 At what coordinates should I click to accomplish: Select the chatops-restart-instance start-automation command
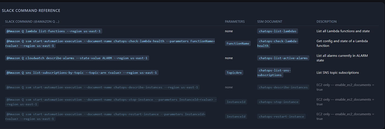point(105,117)
